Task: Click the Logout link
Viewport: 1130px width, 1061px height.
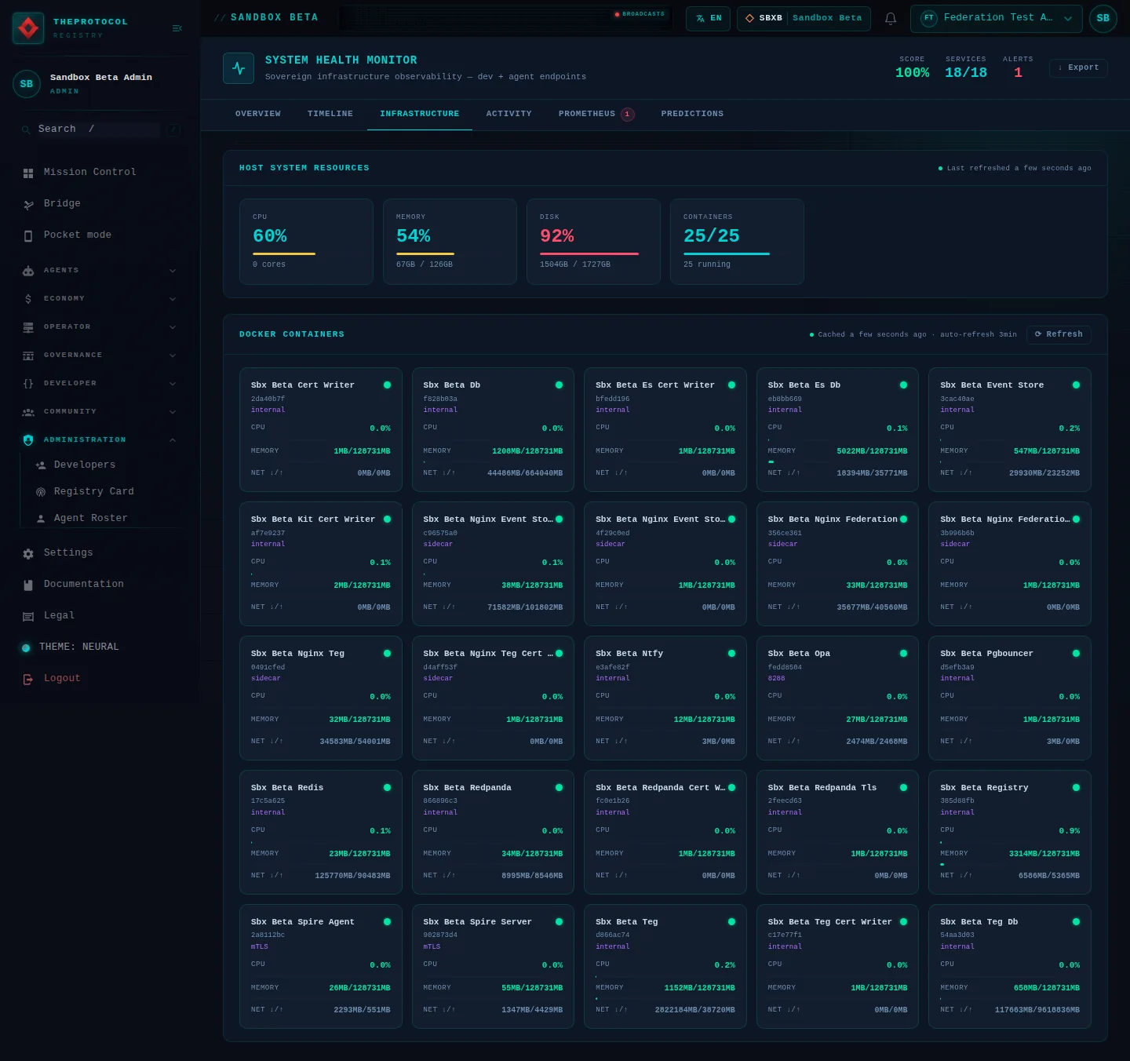Action: pos(62,679)
